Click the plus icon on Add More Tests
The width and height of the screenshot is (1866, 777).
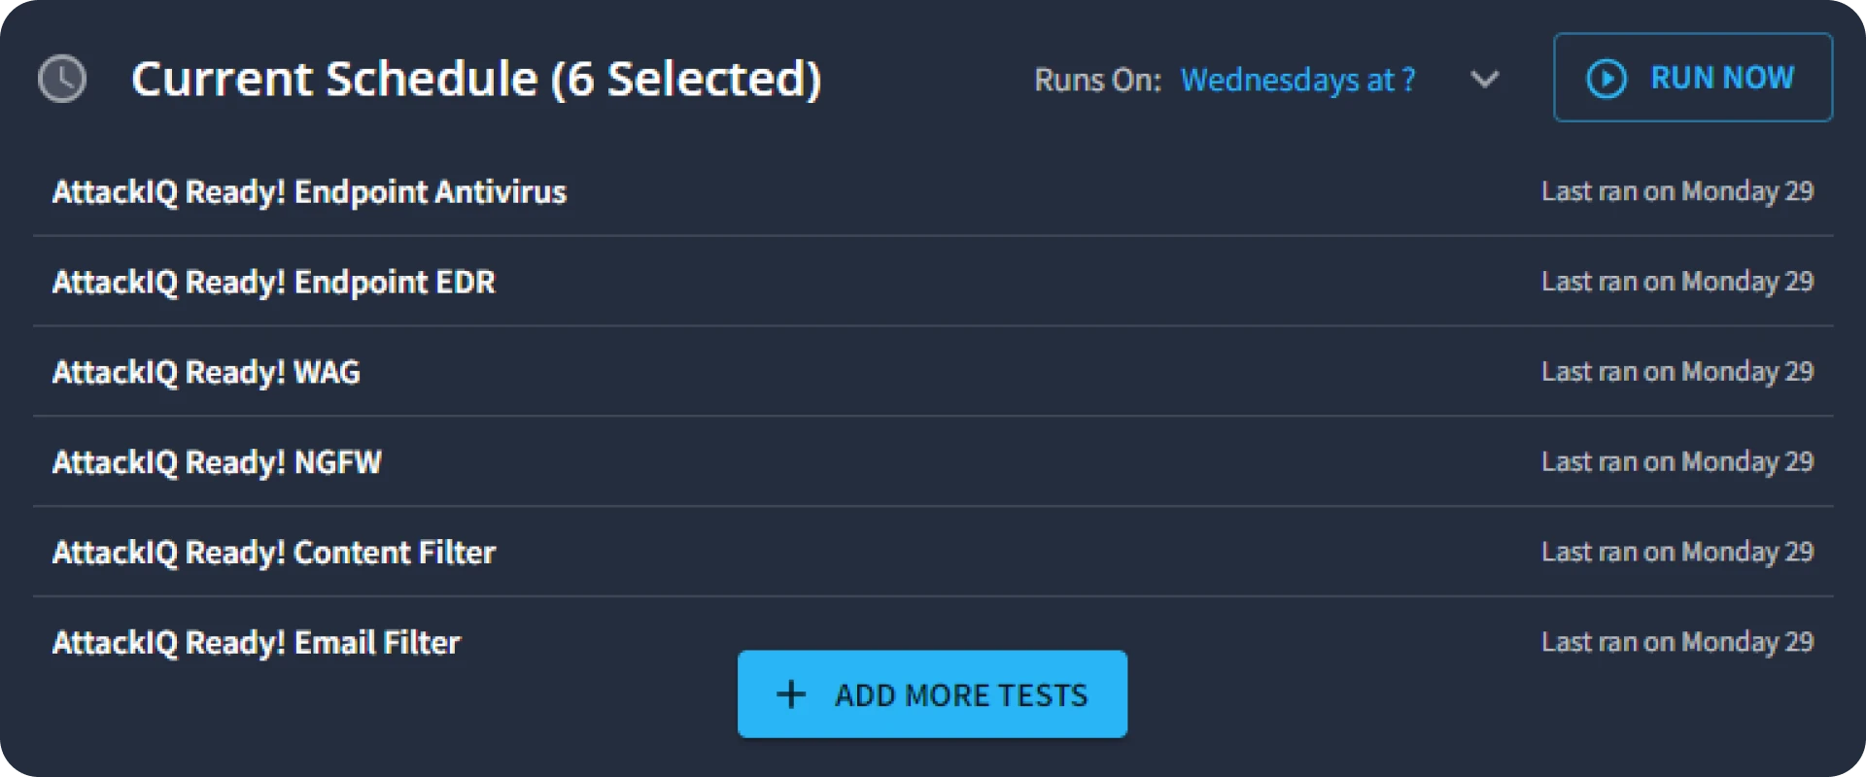[x=791, y=694]
